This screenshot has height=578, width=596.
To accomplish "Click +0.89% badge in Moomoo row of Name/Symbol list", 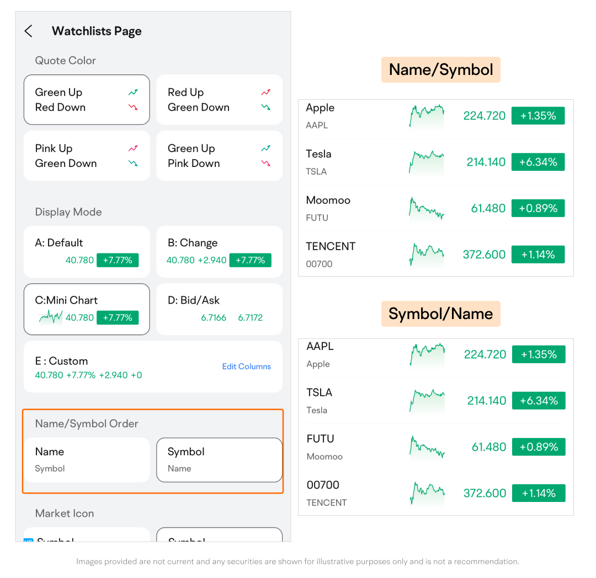I will pyautogui.click(x=538, y=208).
